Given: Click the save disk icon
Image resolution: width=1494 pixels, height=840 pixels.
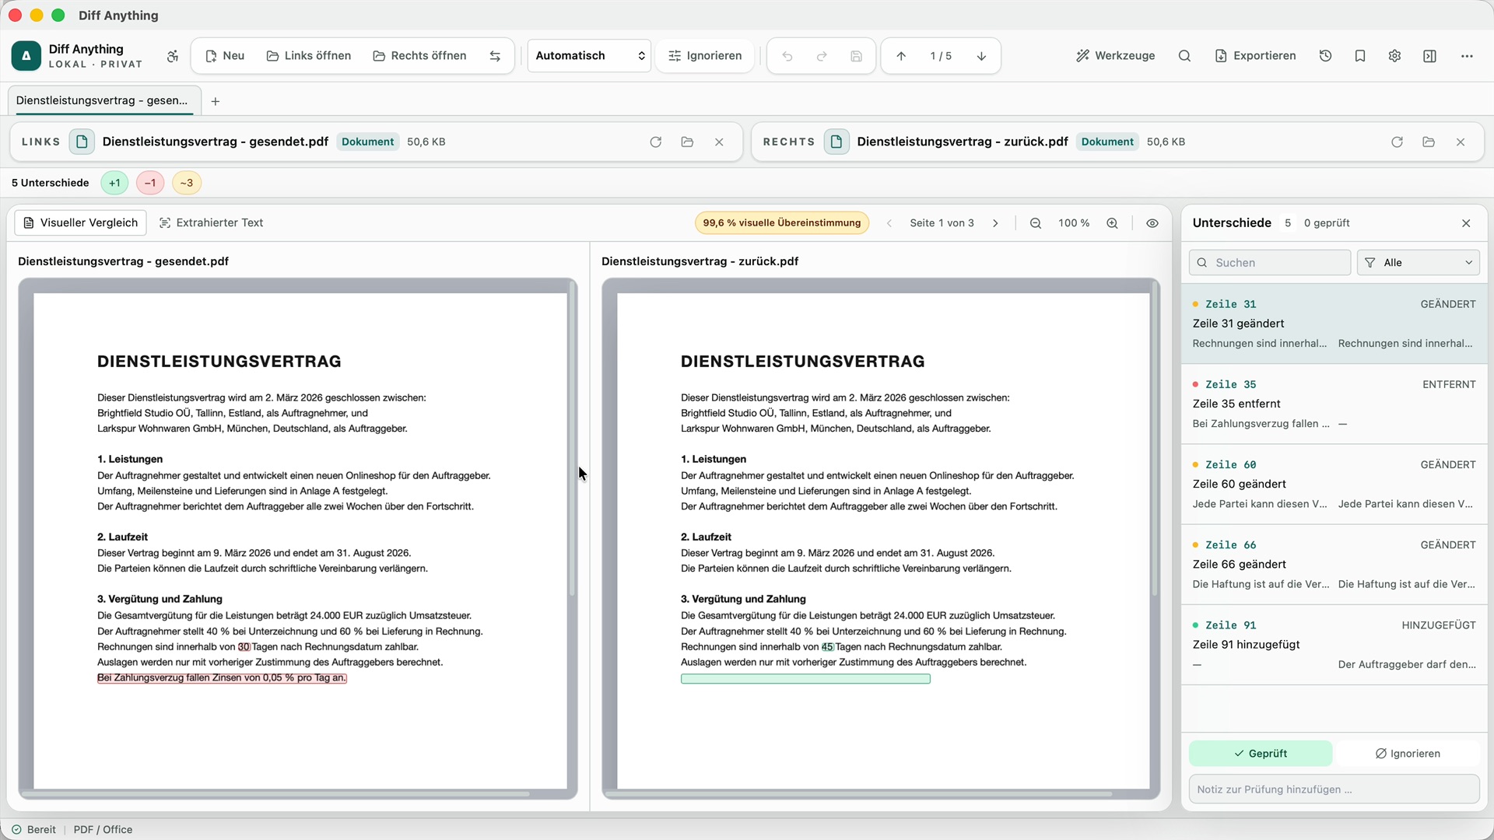Looking at the screenshot, I should 856,56.
